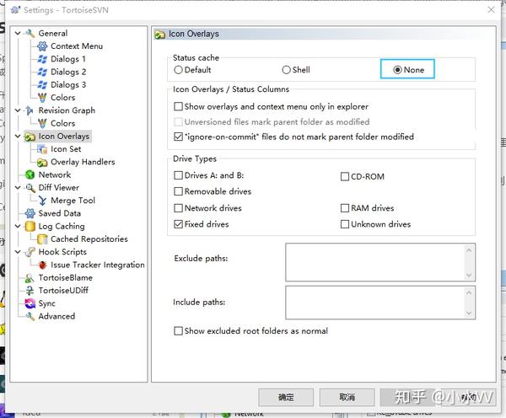Click the TortoiseSVN title bar icon
This screenshot has height=418, width=506.
[x=15, y=10]
